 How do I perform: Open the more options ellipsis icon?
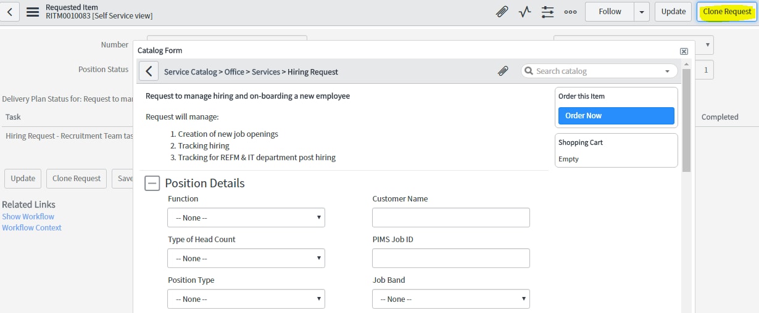point(570,12)
